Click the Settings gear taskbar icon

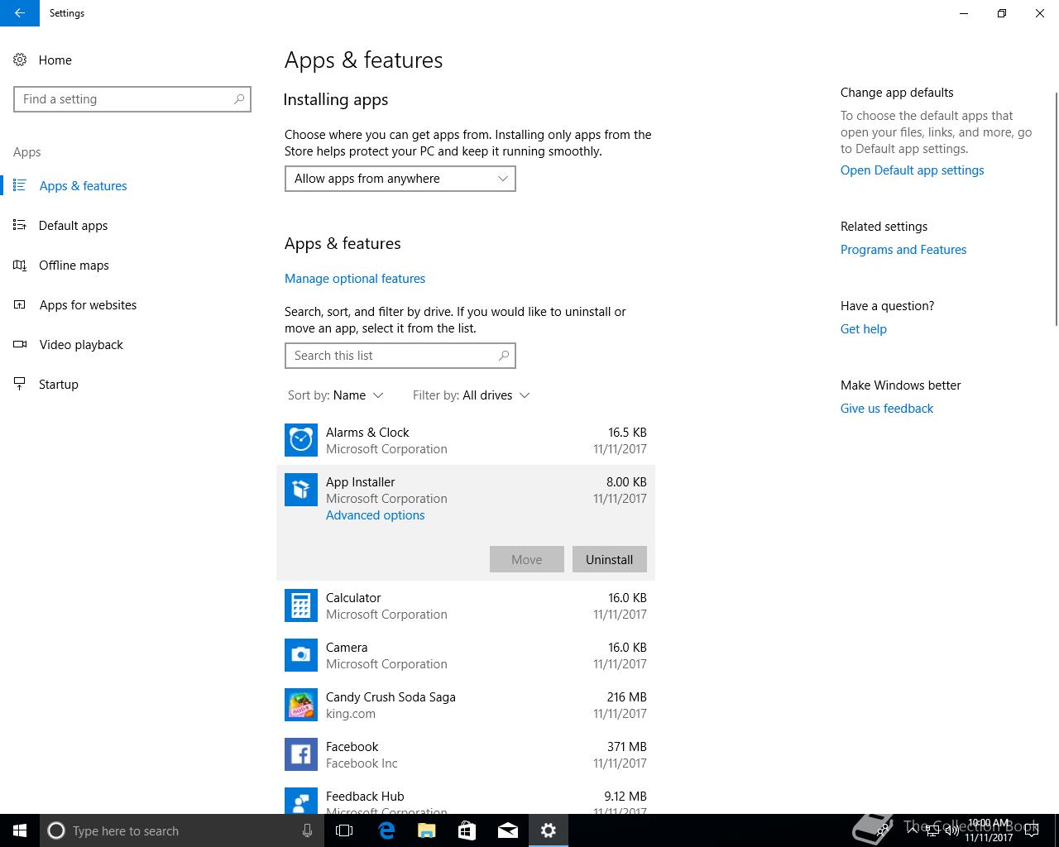[549, 830]
